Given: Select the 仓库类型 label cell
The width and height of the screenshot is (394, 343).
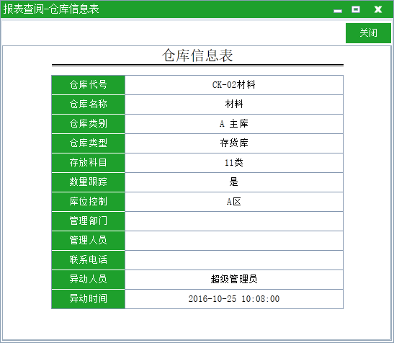Looking at the screenshot, I should point(88,143).
